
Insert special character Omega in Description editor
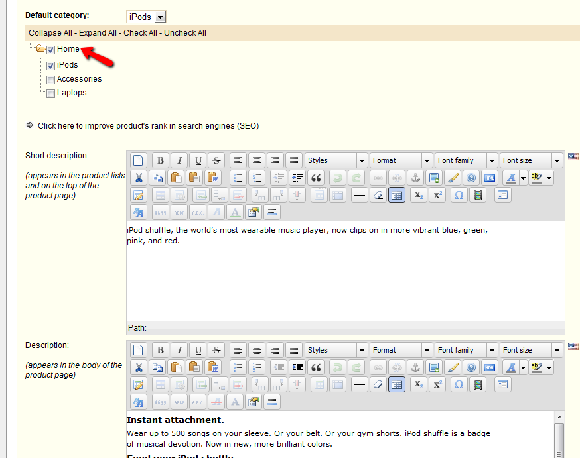(459, 385)
